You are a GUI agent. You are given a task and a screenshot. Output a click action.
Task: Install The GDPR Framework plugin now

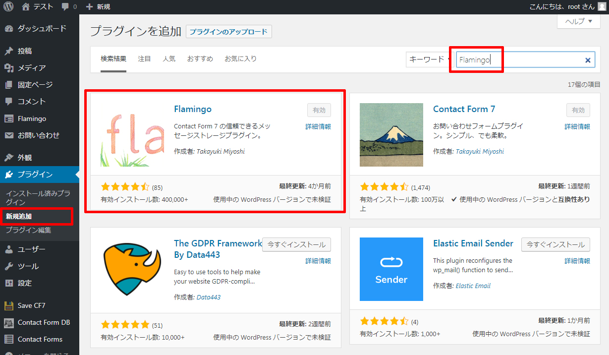296,244
